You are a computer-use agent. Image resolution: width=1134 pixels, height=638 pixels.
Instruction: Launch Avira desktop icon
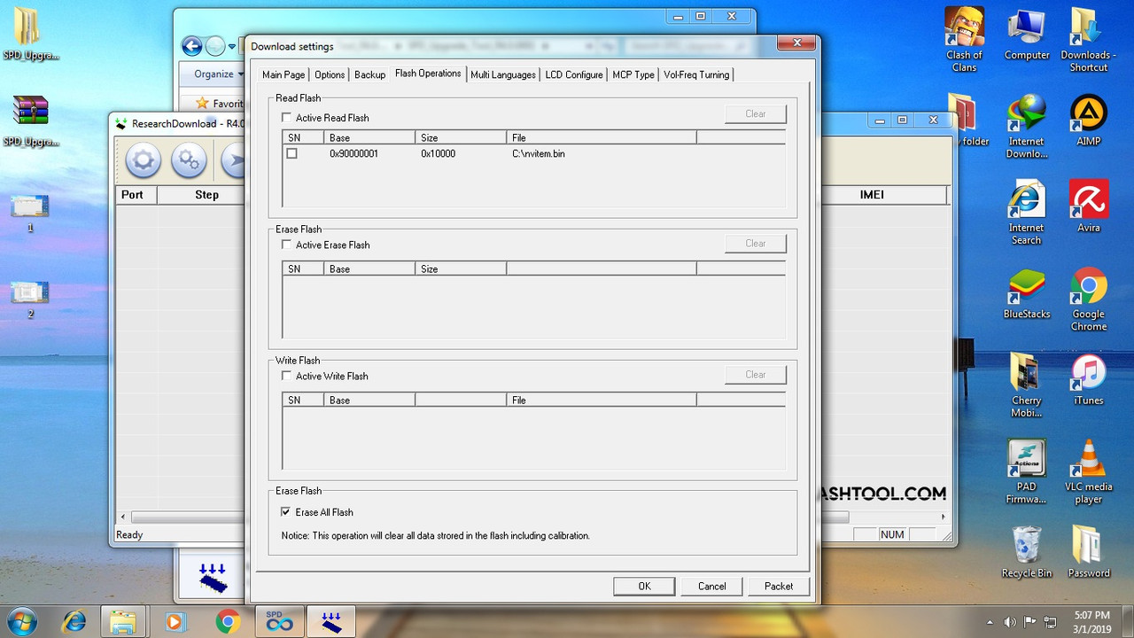1089,206
